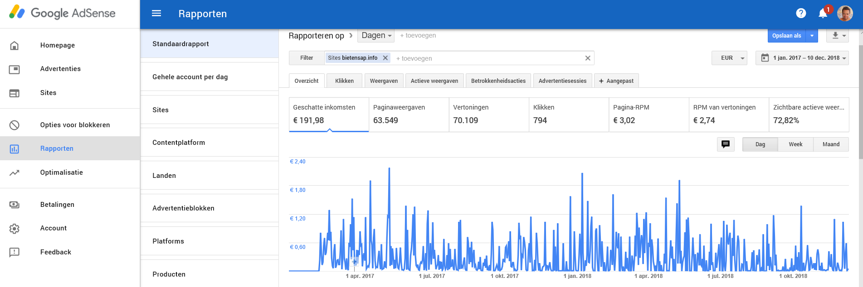The image size is (863, 287).
Task: Open the Contentplatform report
Action: tap(210, 143)
